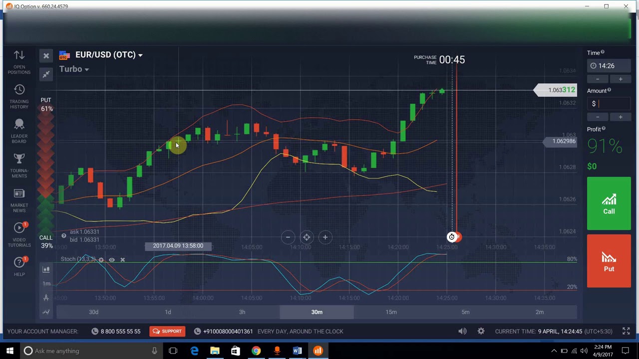The image size is (639, 359).
Task: Open the candlestick chart type selector
Action: [46, 270]
